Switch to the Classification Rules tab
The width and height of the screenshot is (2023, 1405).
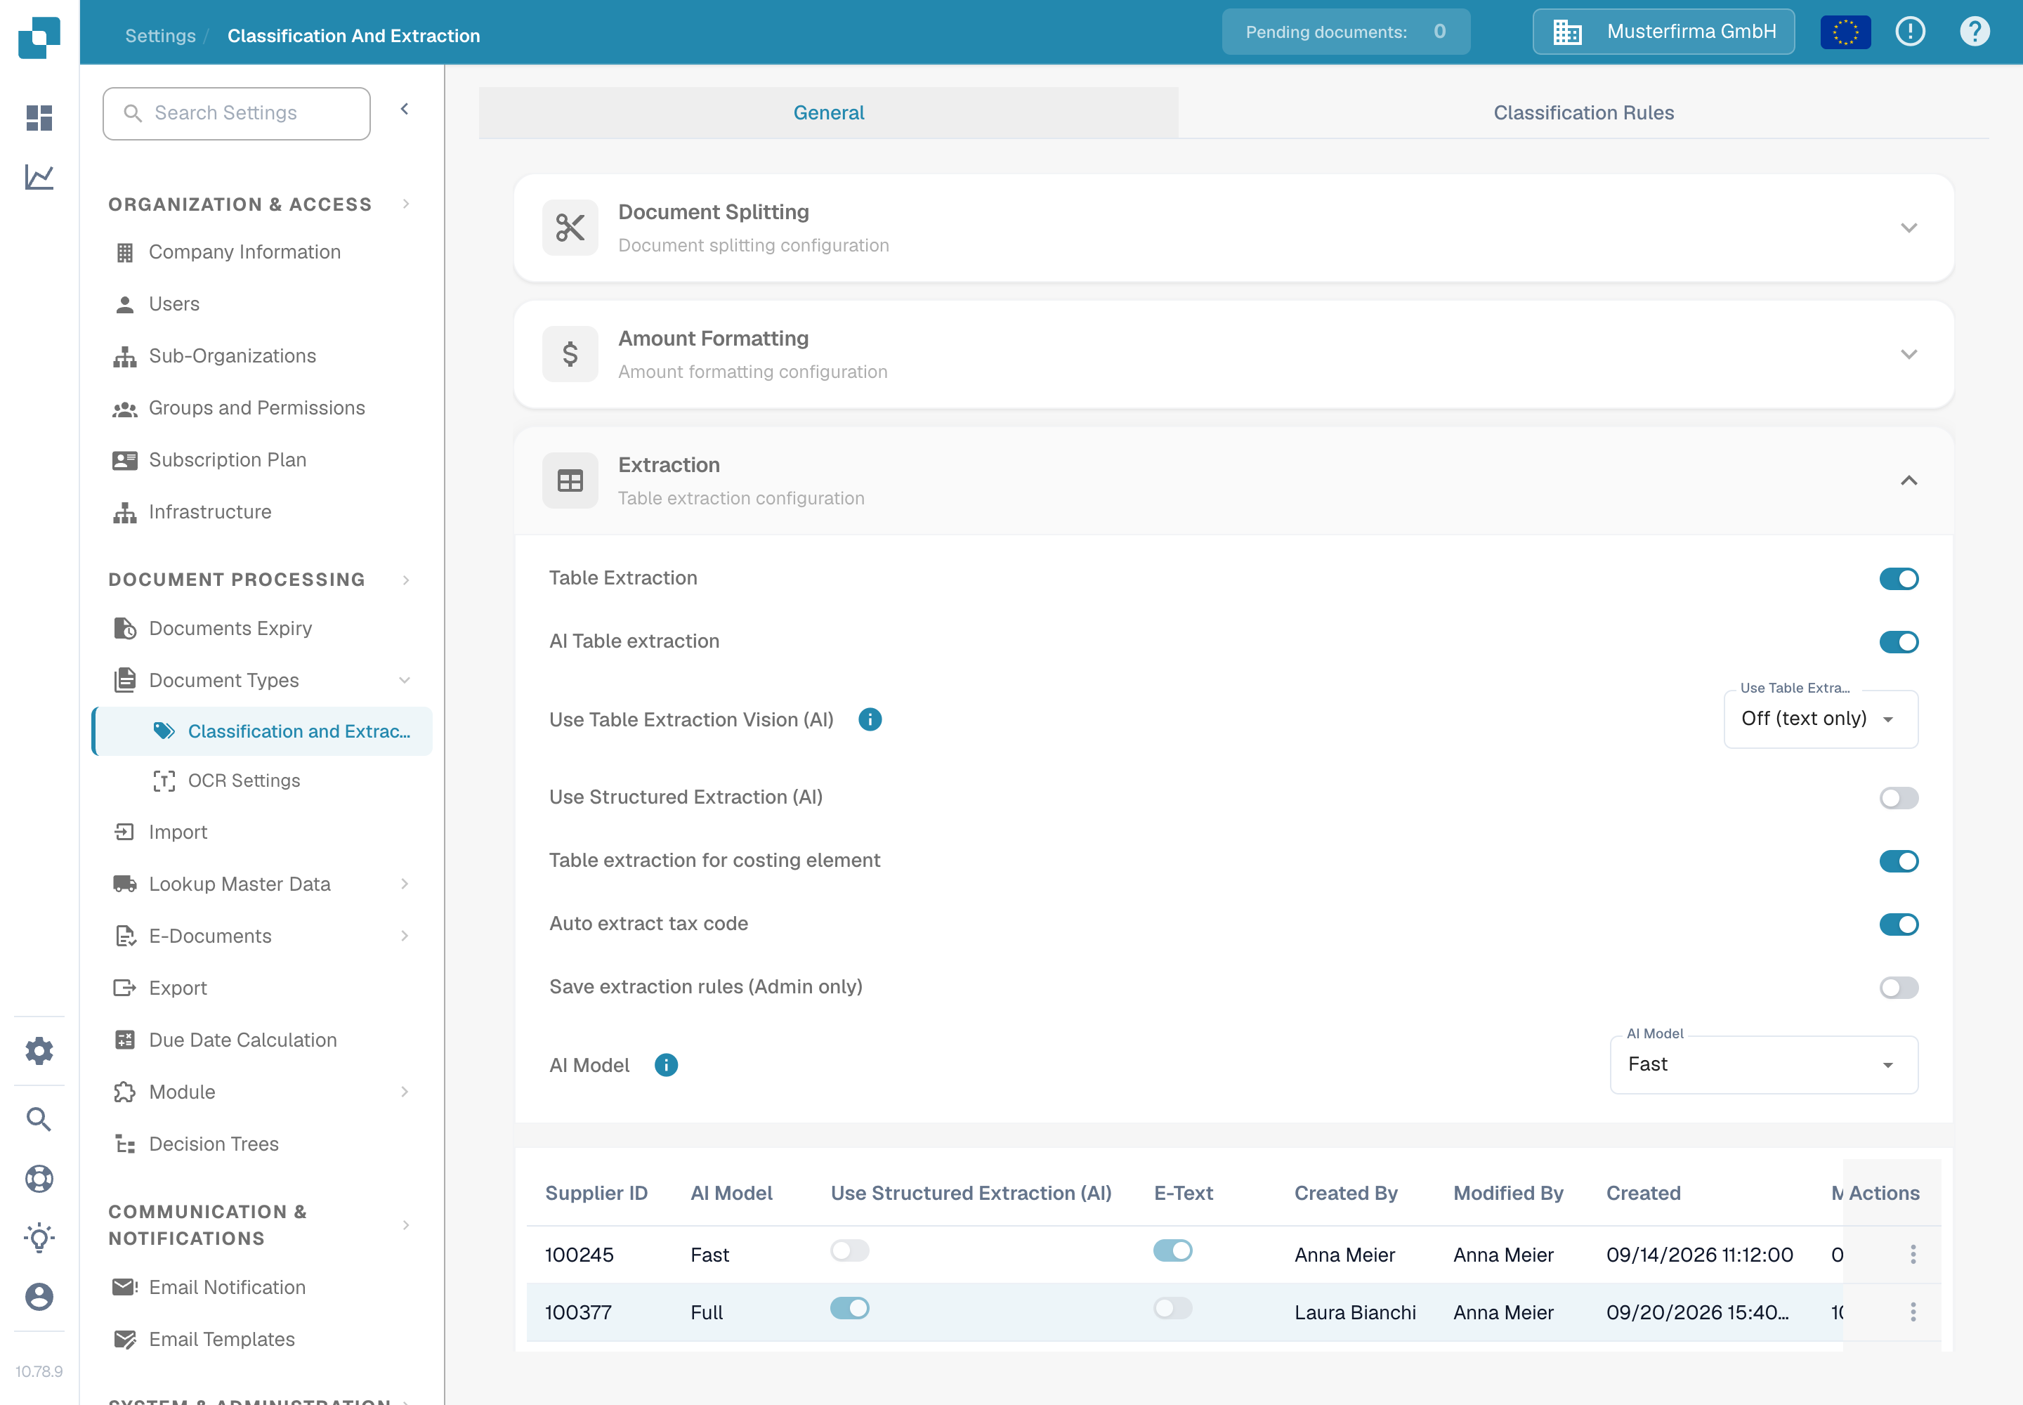point(1583,112)
